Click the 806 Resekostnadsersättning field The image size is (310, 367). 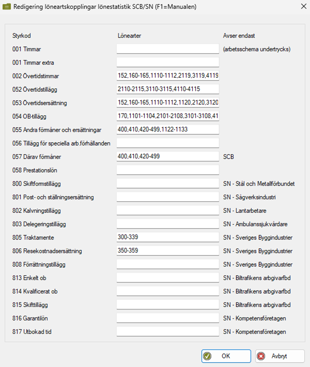click(168, 251)
